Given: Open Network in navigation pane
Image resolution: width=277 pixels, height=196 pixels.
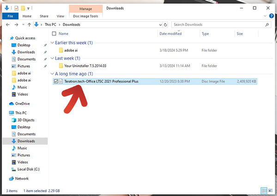Looking at the screenshot, I should pyautogui.click(x=22, y=178).
